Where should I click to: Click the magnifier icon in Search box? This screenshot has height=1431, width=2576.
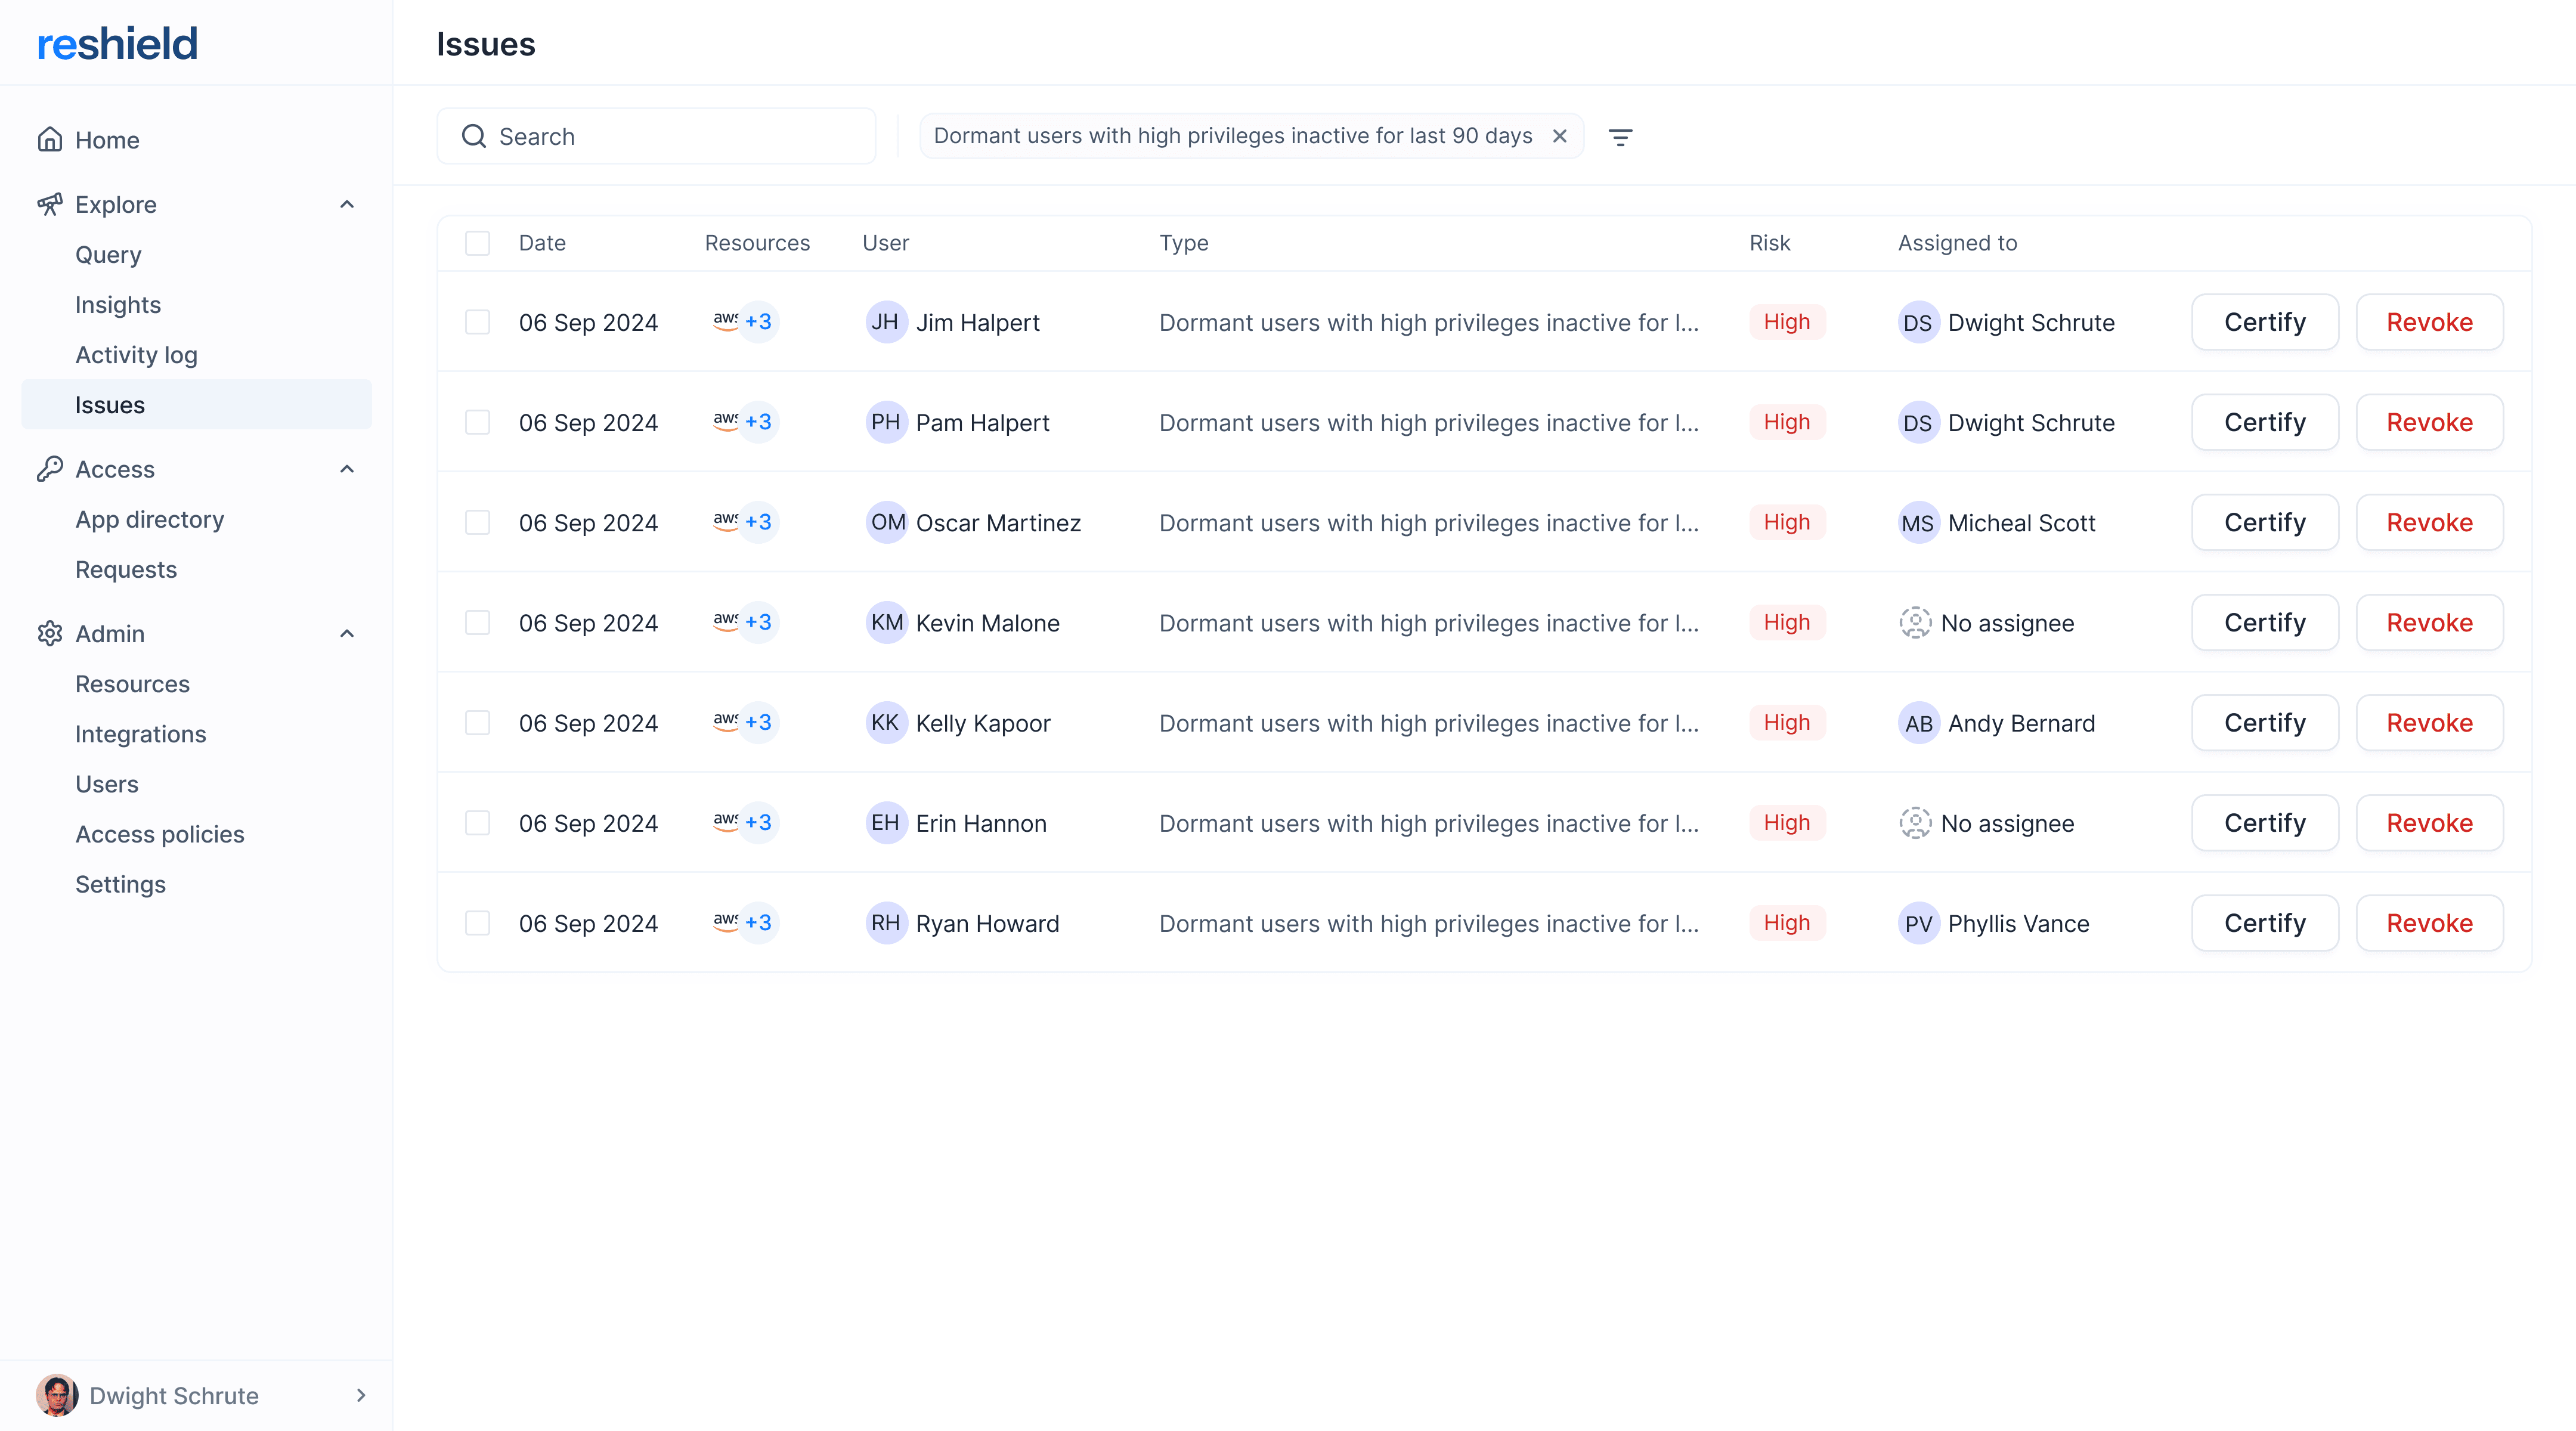[x=474, y=136]
